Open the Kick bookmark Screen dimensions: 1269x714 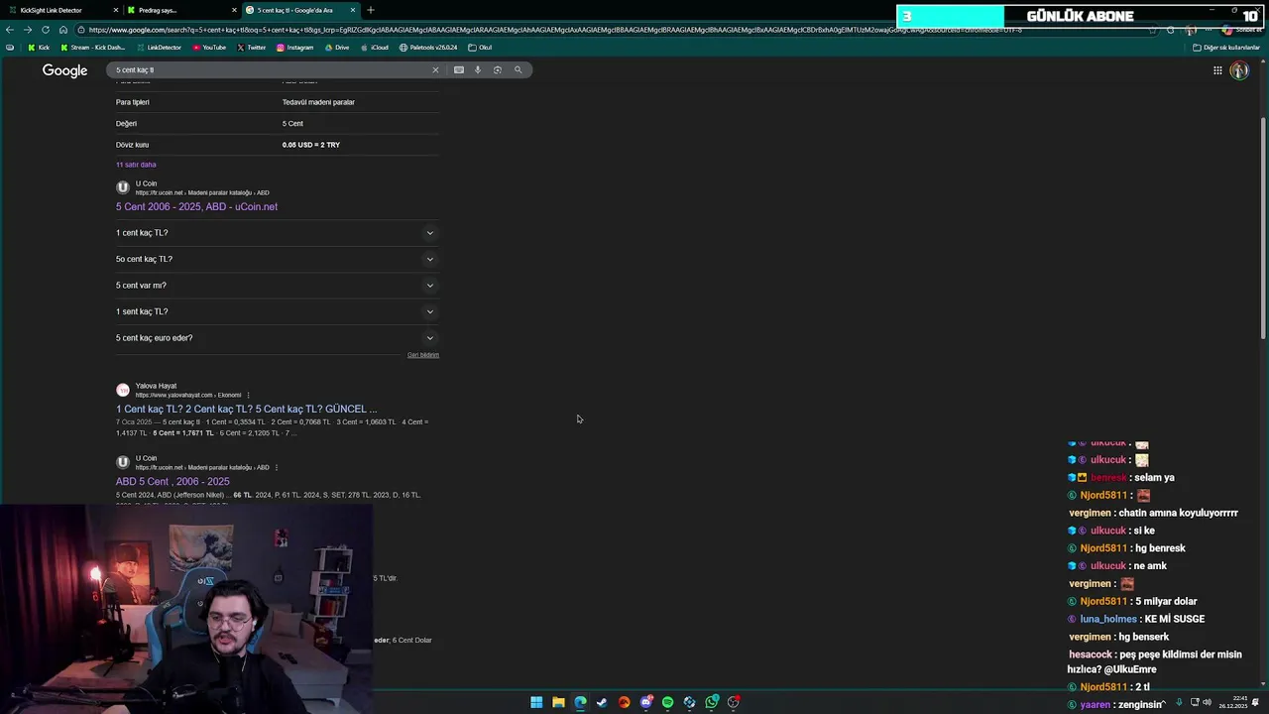click(x=39, y=48)
